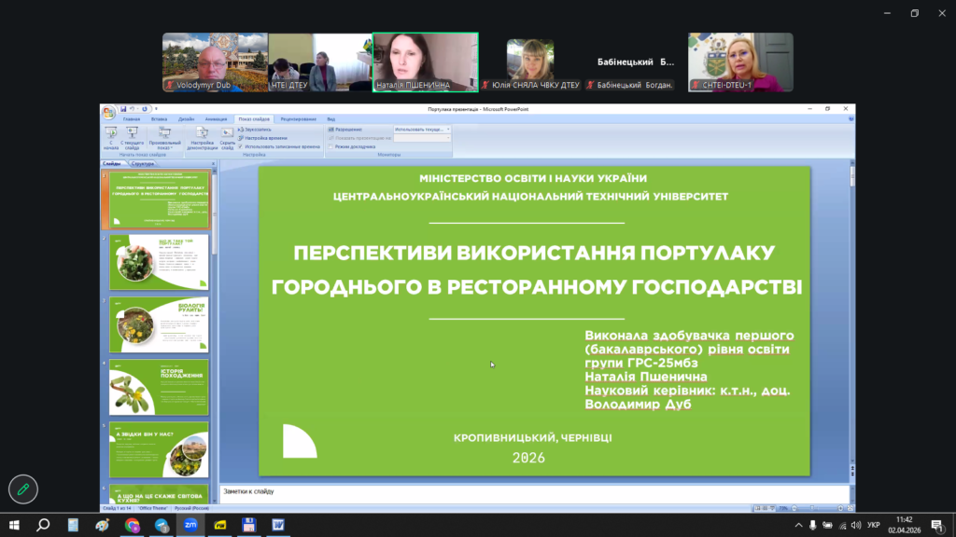Screen dimensions: 956x537
Task: Start slideshow from beginning (С начала)
Action: click(x=111, y=133)
